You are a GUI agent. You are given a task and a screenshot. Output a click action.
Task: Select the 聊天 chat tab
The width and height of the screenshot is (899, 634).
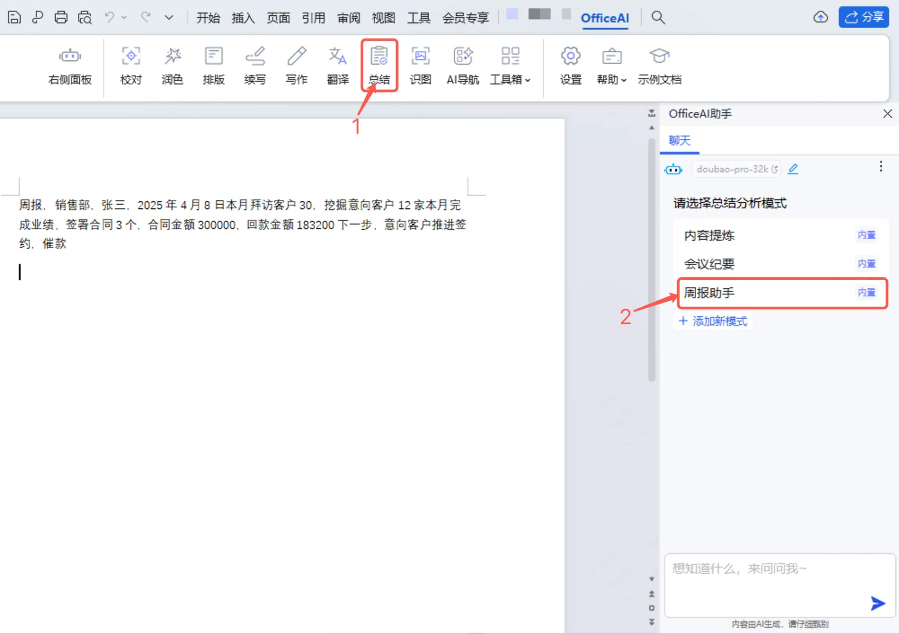pos(679,141)
